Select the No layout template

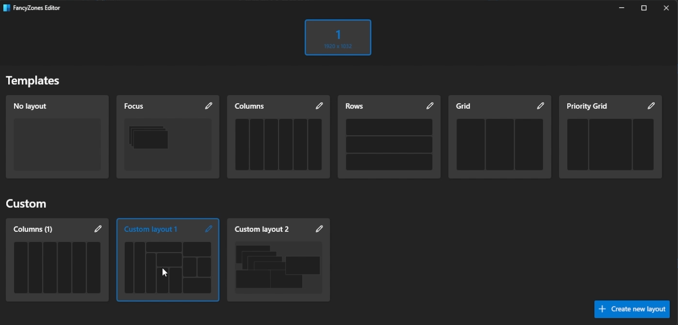[x=57, y=142]
